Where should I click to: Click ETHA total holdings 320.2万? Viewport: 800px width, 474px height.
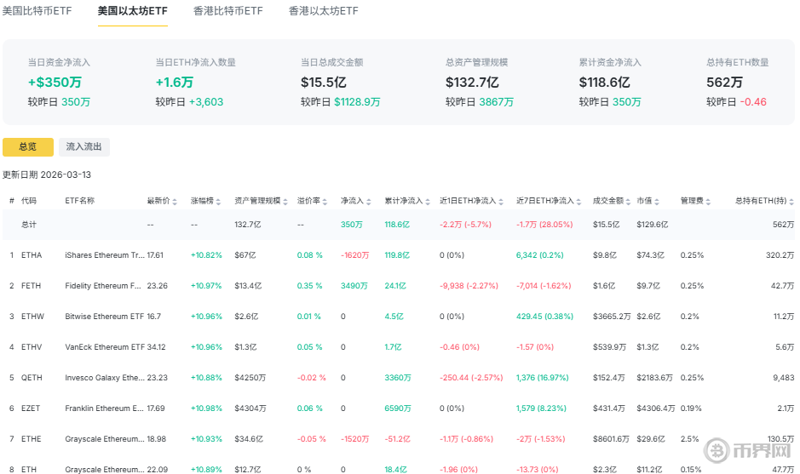pyautogui.click(x=780, y=254)
